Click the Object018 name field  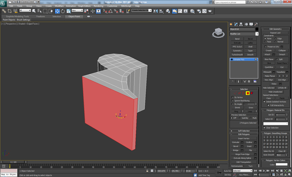tap(242, 29)
